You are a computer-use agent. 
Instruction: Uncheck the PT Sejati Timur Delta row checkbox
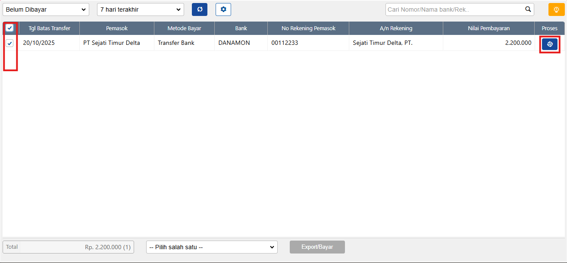pos(9,43)
